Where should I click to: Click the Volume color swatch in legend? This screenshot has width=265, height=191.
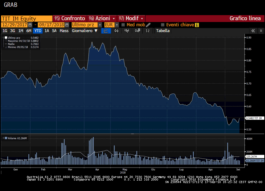pos(6,138)
